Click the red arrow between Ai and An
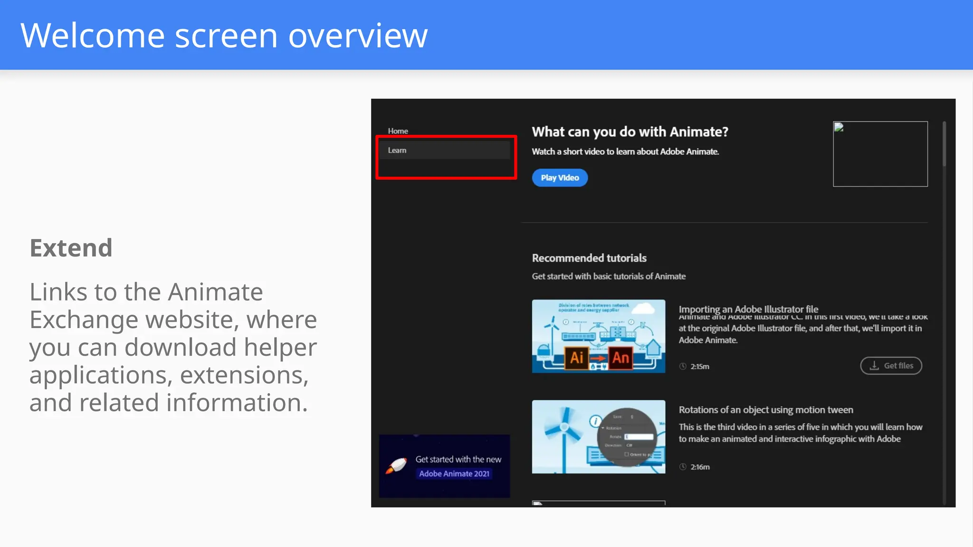Screen dimensions: 973x547 click(599, 358)
